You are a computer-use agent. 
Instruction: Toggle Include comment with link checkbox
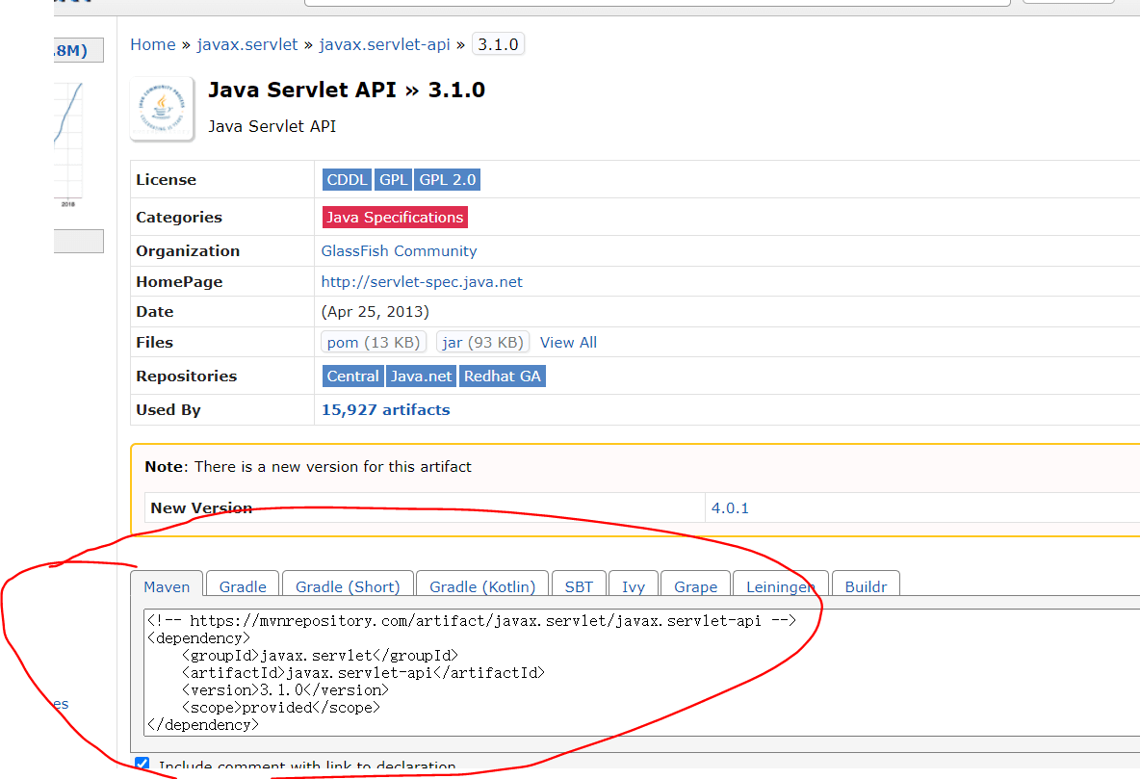click(142, 764)
